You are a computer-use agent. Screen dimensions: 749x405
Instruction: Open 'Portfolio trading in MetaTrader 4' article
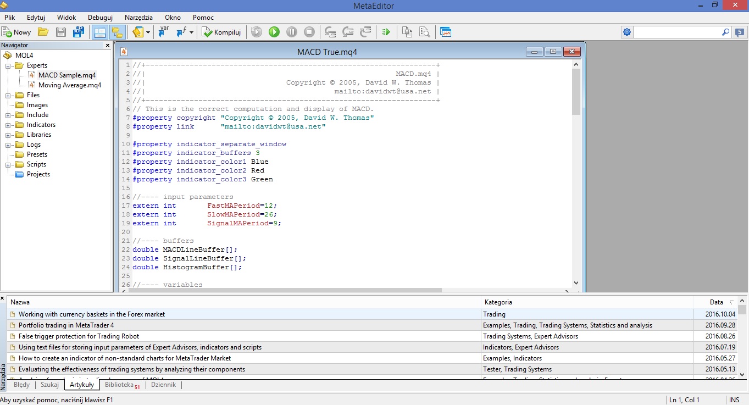click(66, 325)
